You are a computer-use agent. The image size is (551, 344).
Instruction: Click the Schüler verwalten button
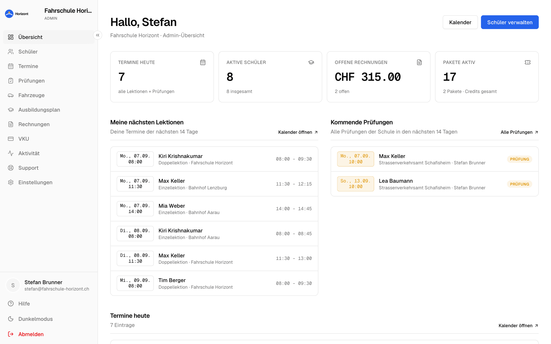(510, 22)
